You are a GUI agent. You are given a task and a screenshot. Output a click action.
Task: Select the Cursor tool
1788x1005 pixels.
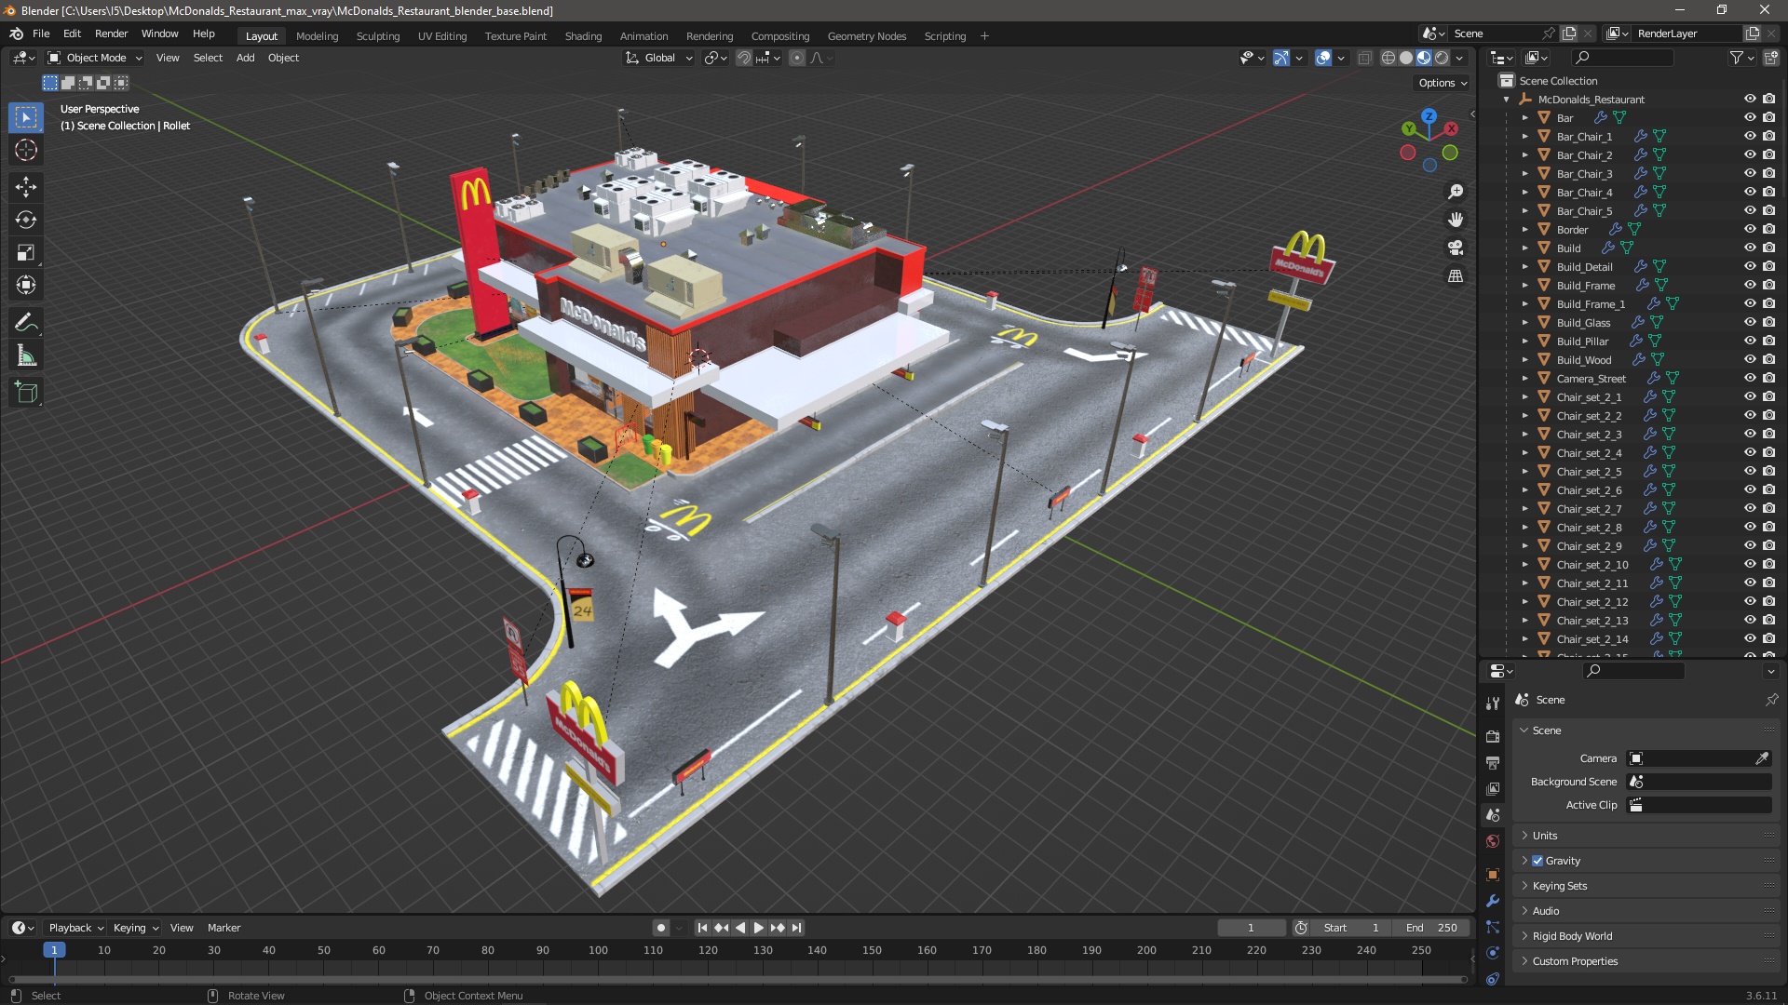click(x=26, y=150)
